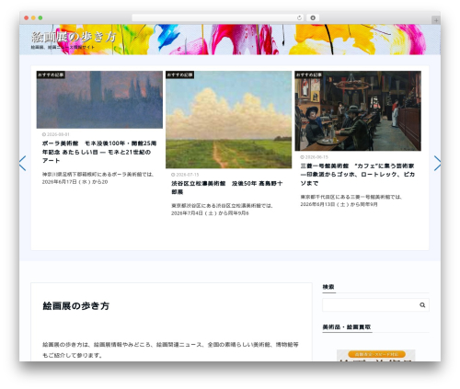Click the reload icon in address bar

tap(299, 18)
